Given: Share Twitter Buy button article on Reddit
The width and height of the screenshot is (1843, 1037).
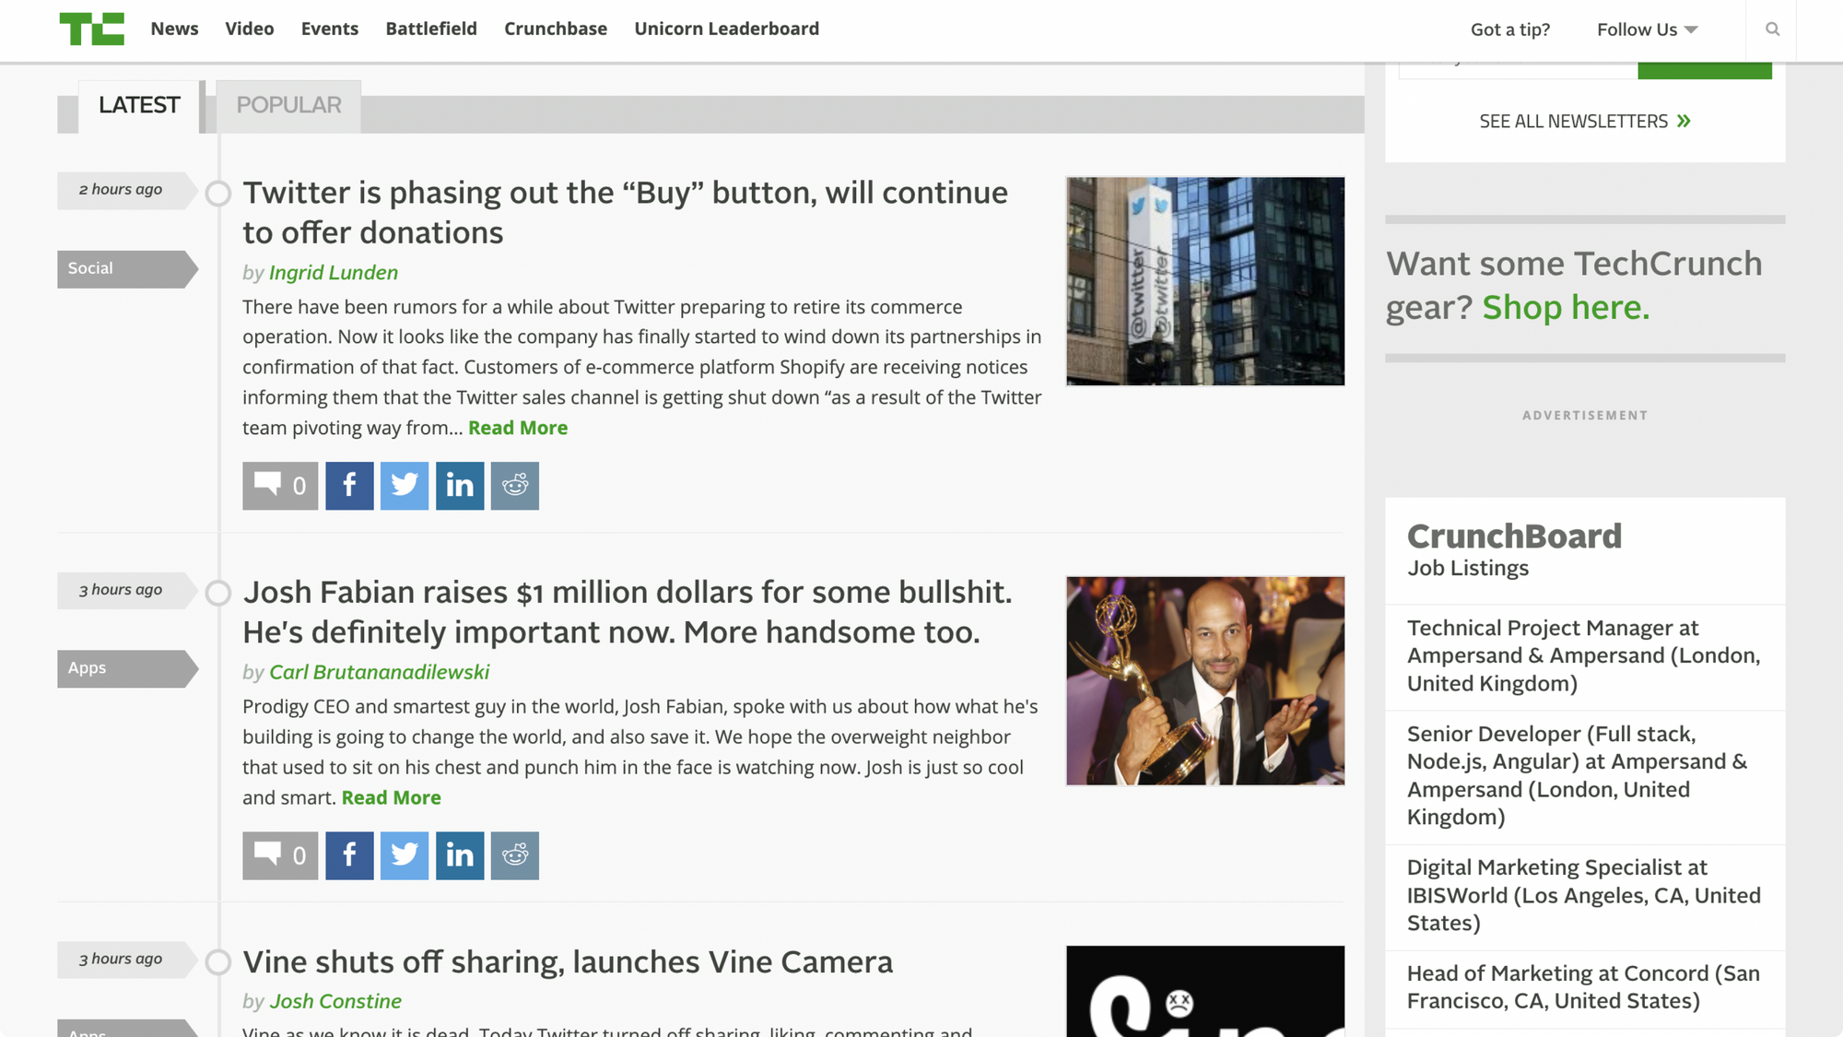Looking at the screenshot, I should tap(514, 486).
